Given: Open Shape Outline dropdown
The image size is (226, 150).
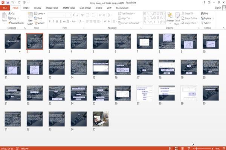Looking at the screenshot, I should (x=190, y=18).
